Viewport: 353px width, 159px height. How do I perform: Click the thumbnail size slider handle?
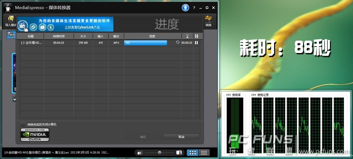coord(159,152)
